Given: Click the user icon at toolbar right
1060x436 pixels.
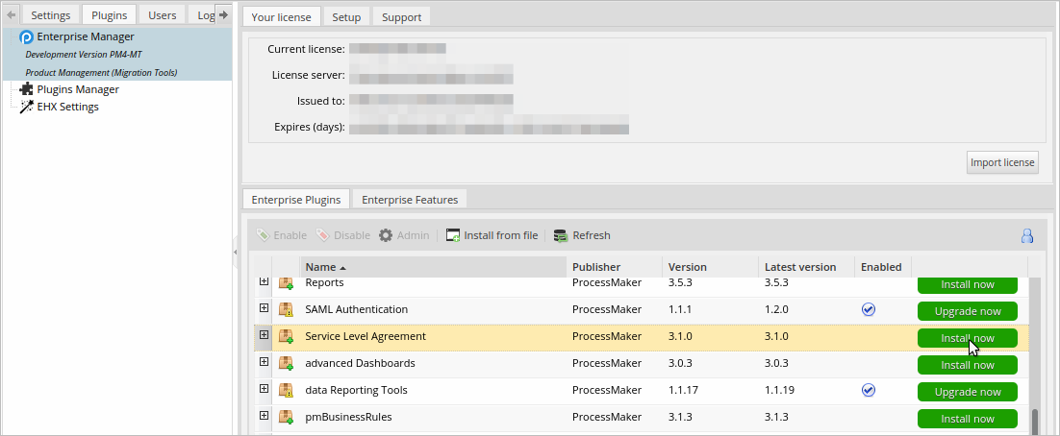Looking at the screenshot, I should (x=1027, y=235).
